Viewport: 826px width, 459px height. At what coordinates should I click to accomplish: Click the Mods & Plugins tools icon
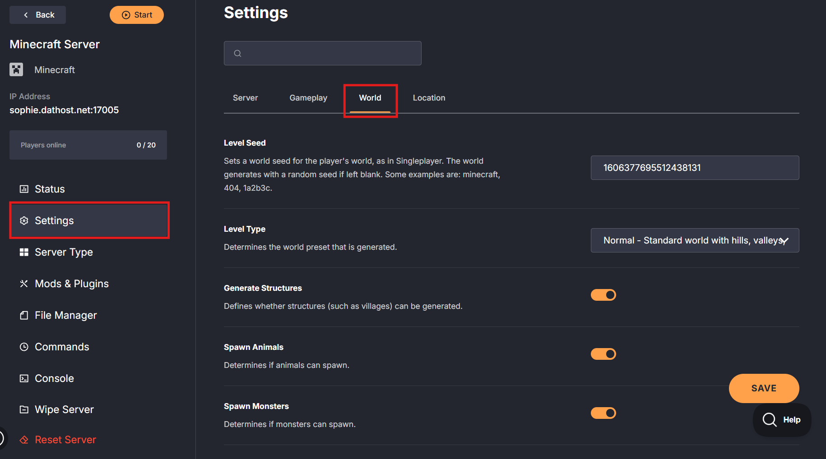click(x=24, y=284)
